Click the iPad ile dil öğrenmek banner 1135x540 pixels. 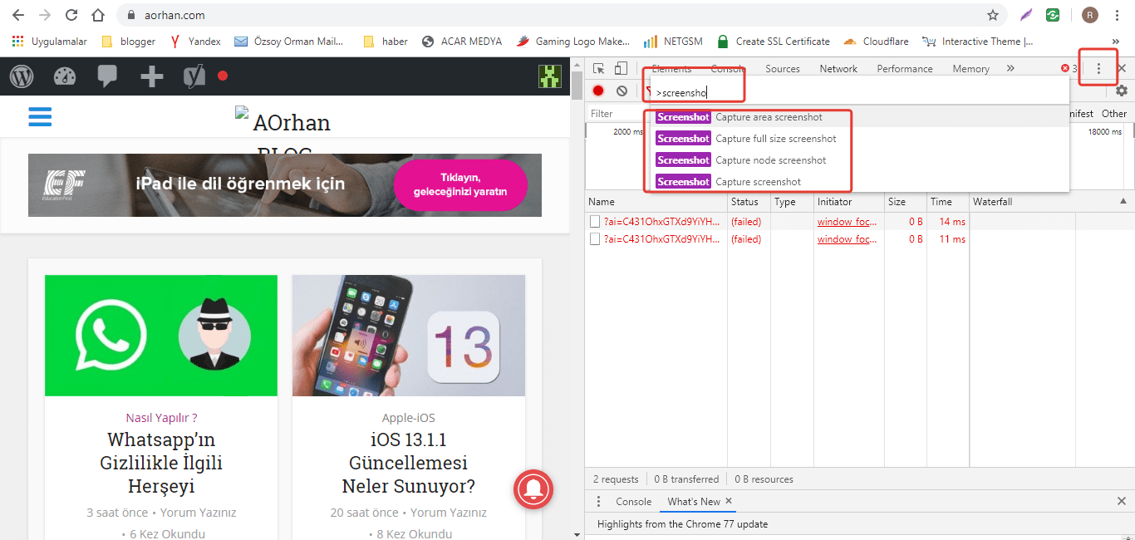coord(285,185)
